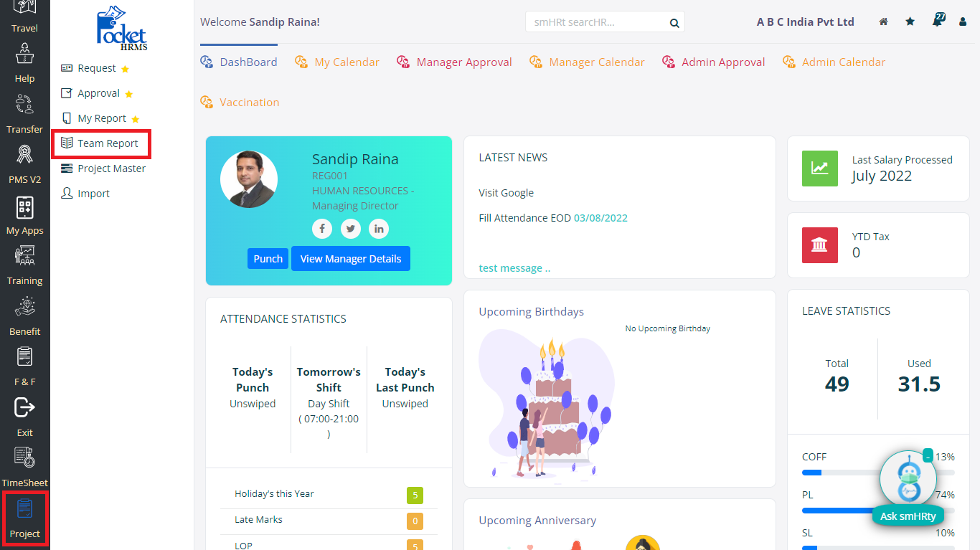Minimize the Ask smHRty chatbot widget

928,455
